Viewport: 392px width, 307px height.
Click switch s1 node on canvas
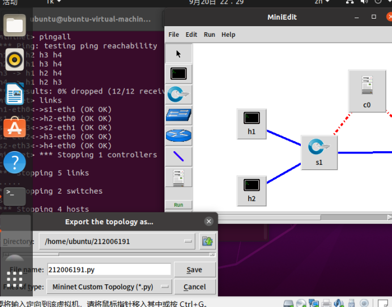click(x=319, y=152)
